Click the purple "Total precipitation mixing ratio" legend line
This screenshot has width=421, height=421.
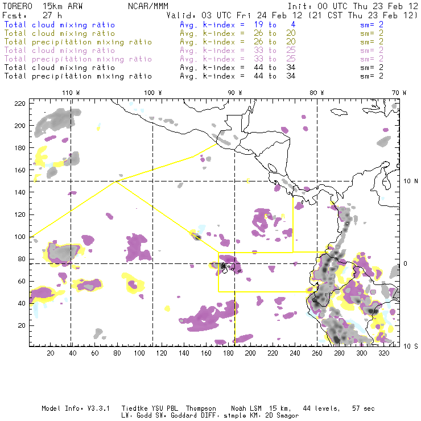click(78, 59)
